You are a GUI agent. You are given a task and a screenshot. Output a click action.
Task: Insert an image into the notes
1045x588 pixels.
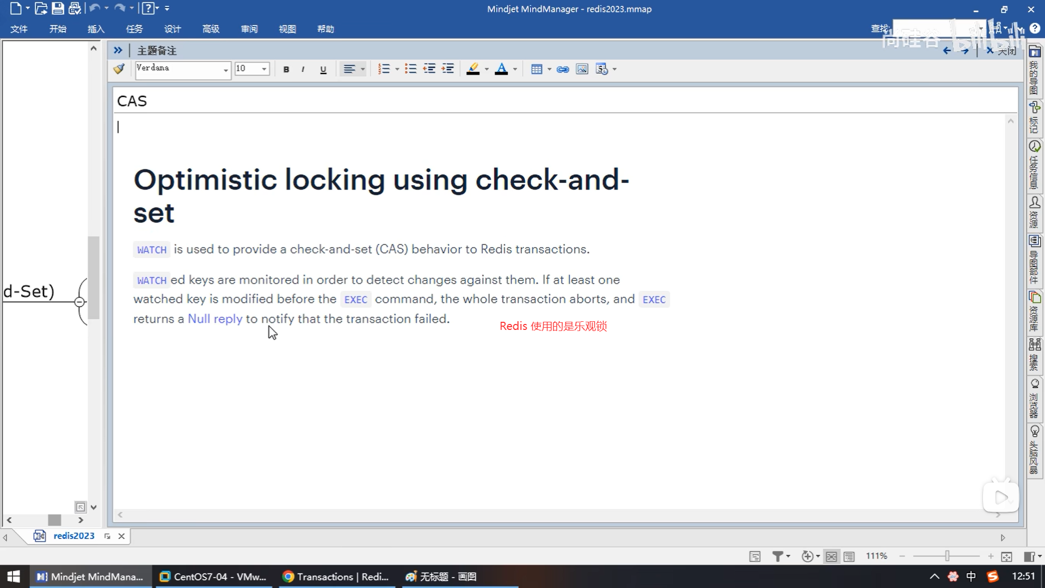tap(582, 69)
